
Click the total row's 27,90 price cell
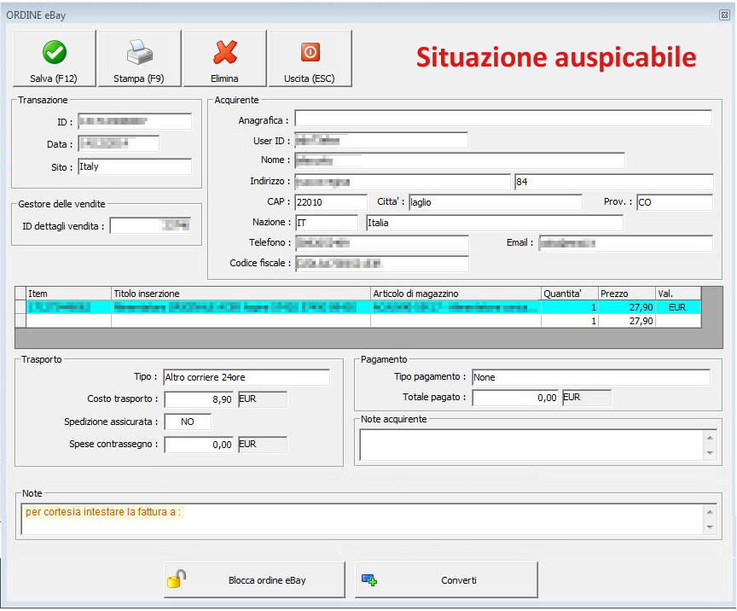(627, 321)
